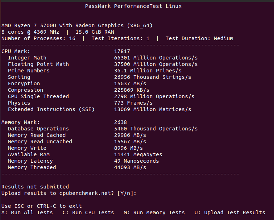
Task: Click the 'Compression' row label
Action: click(x=25, y=90)
